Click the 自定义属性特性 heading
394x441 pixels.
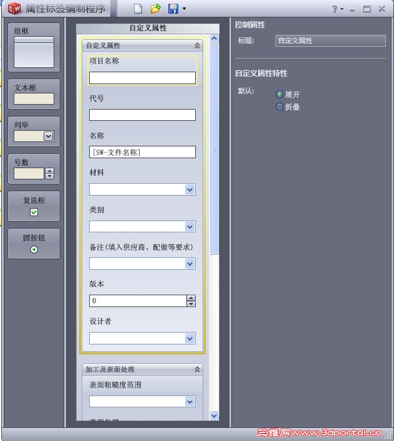261,73
